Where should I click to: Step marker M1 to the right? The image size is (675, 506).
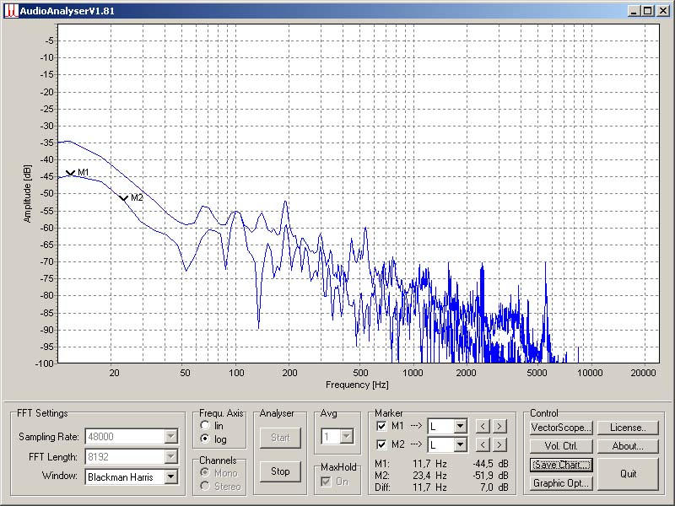(499, 426)
